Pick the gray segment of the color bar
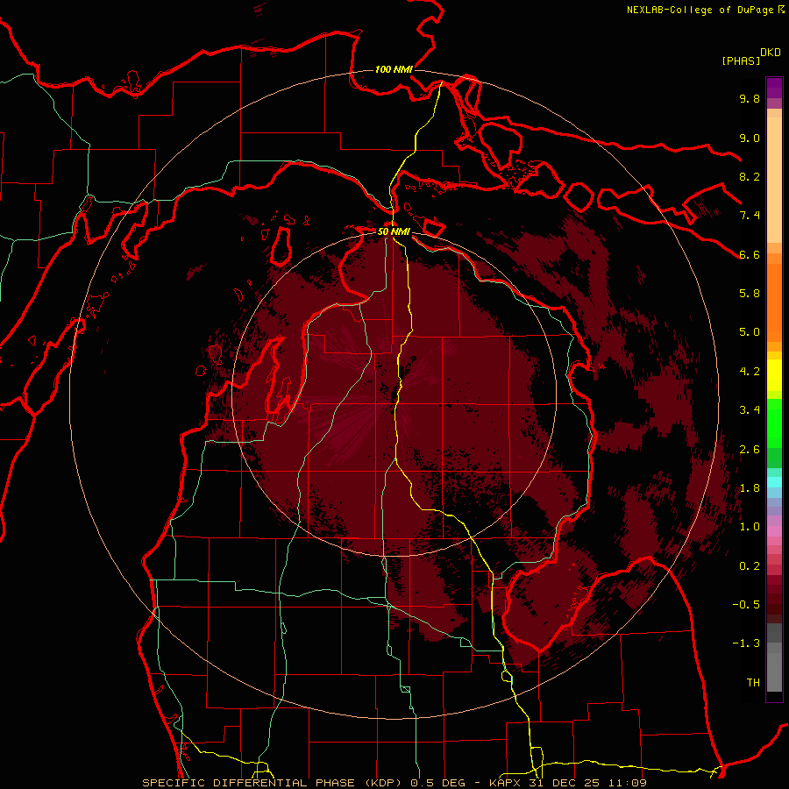Viewport: 789px width, 789px height. [x=774, y=659]
